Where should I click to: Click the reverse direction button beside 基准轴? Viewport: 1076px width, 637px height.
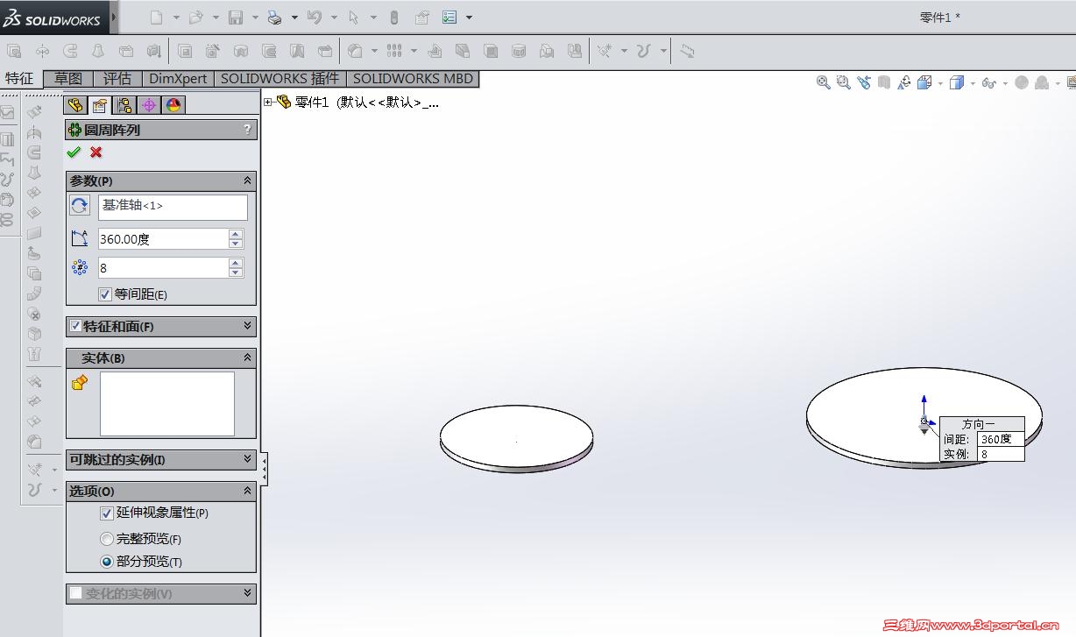tap(80, 206)
